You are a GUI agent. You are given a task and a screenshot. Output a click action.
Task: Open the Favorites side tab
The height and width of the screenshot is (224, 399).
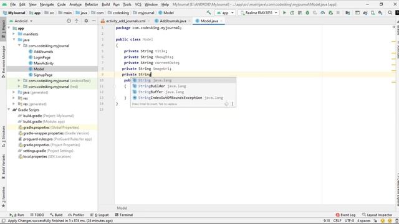point(3,197)
